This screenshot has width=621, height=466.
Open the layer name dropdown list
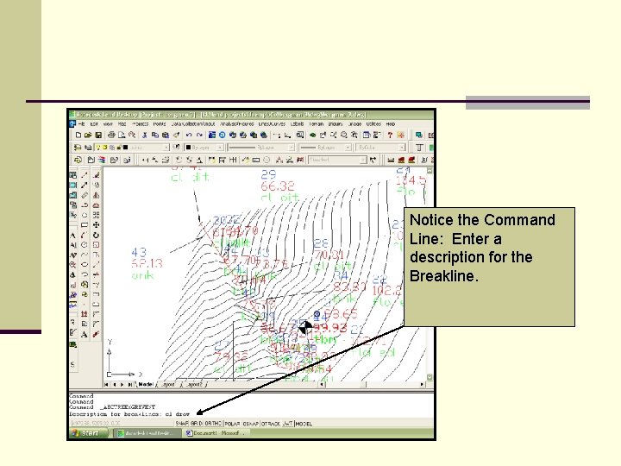click(166, 148)
